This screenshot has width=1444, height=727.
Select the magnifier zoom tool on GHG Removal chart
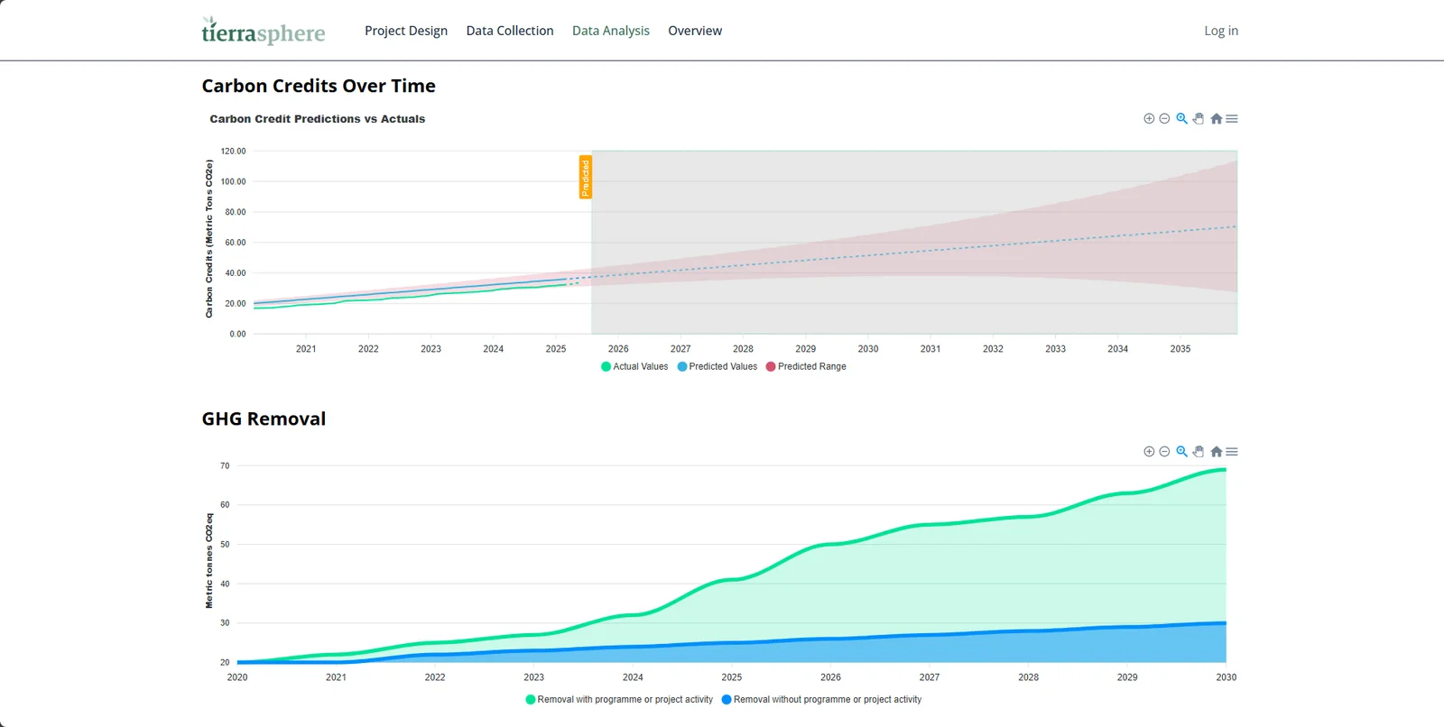point(1181,452)
